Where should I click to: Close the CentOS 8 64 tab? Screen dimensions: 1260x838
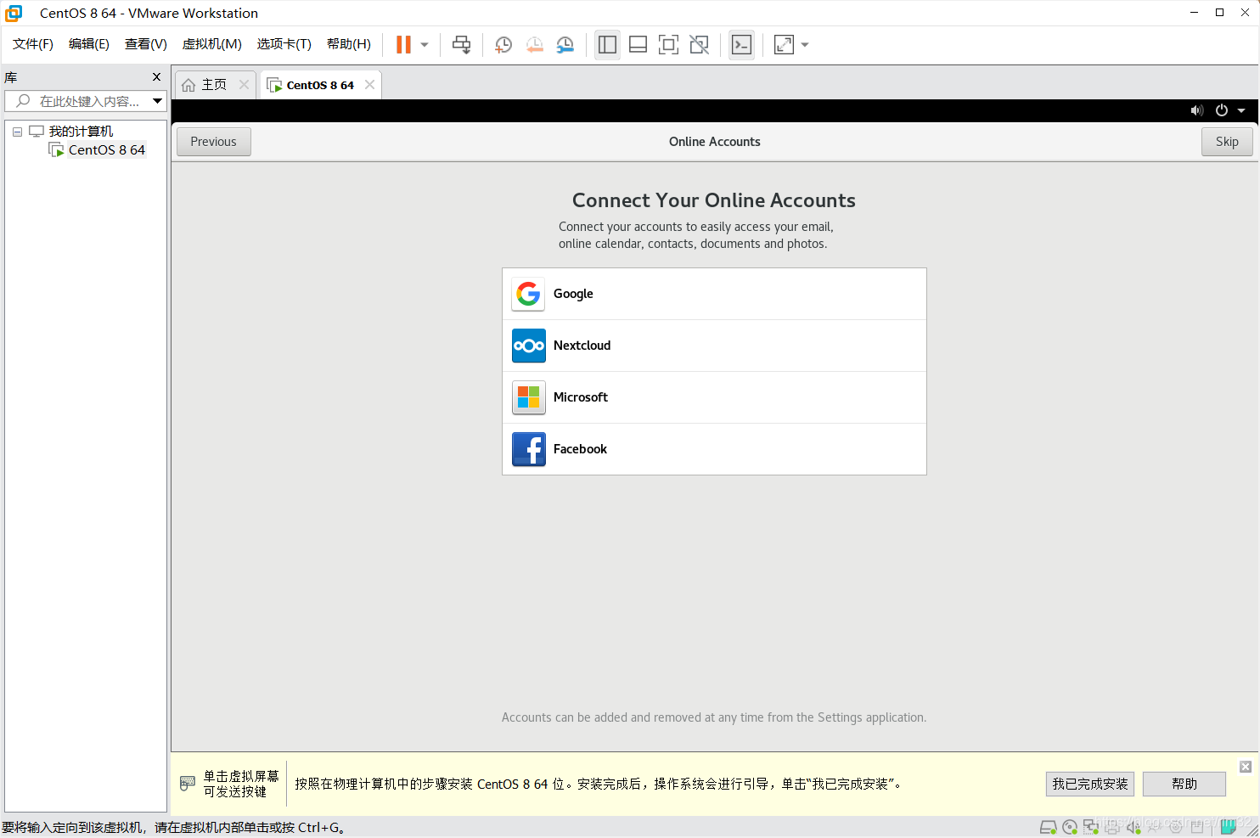(369, 85)
